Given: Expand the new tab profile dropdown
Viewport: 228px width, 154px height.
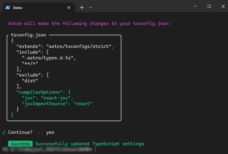Looking at the screenshot, I should pos(90,8).
